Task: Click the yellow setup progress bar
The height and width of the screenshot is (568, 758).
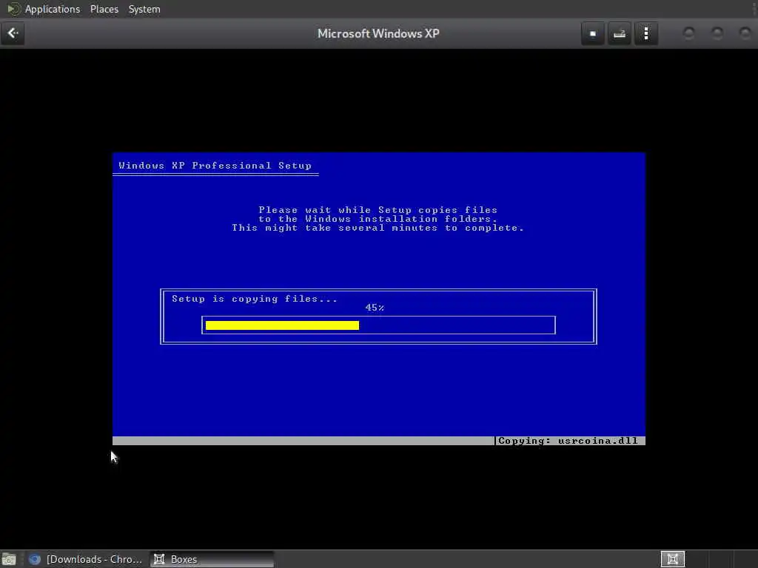Action: click(282, 325)
